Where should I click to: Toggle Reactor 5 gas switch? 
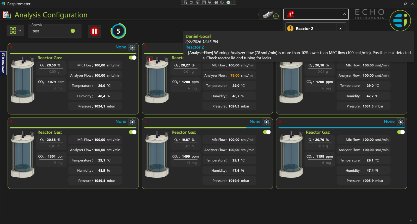(267, 132)
